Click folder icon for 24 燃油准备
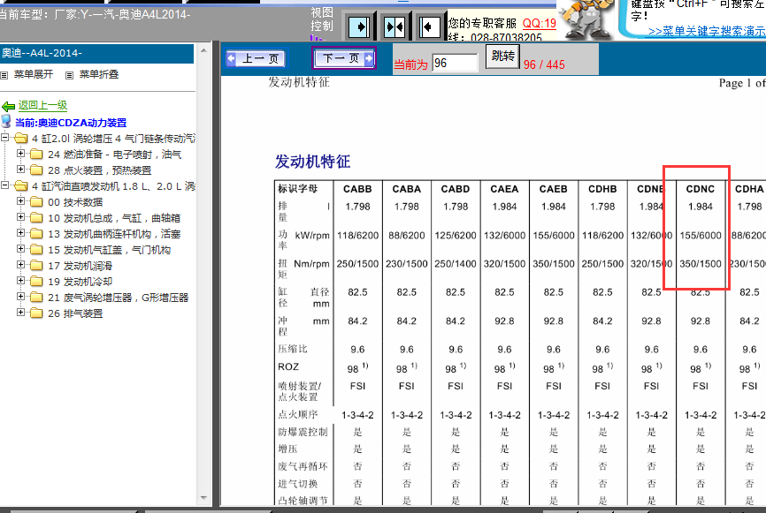 pos(36,155)
